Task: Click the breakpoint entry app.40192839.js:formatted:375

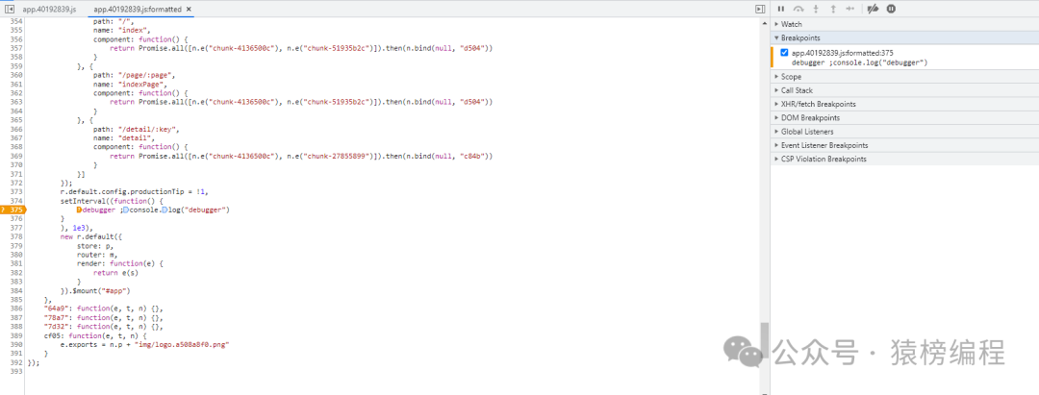Action: 842,52
